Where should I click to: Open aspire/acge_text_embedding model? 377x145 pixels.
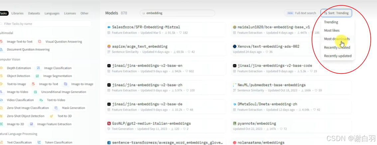coord(166,49)
